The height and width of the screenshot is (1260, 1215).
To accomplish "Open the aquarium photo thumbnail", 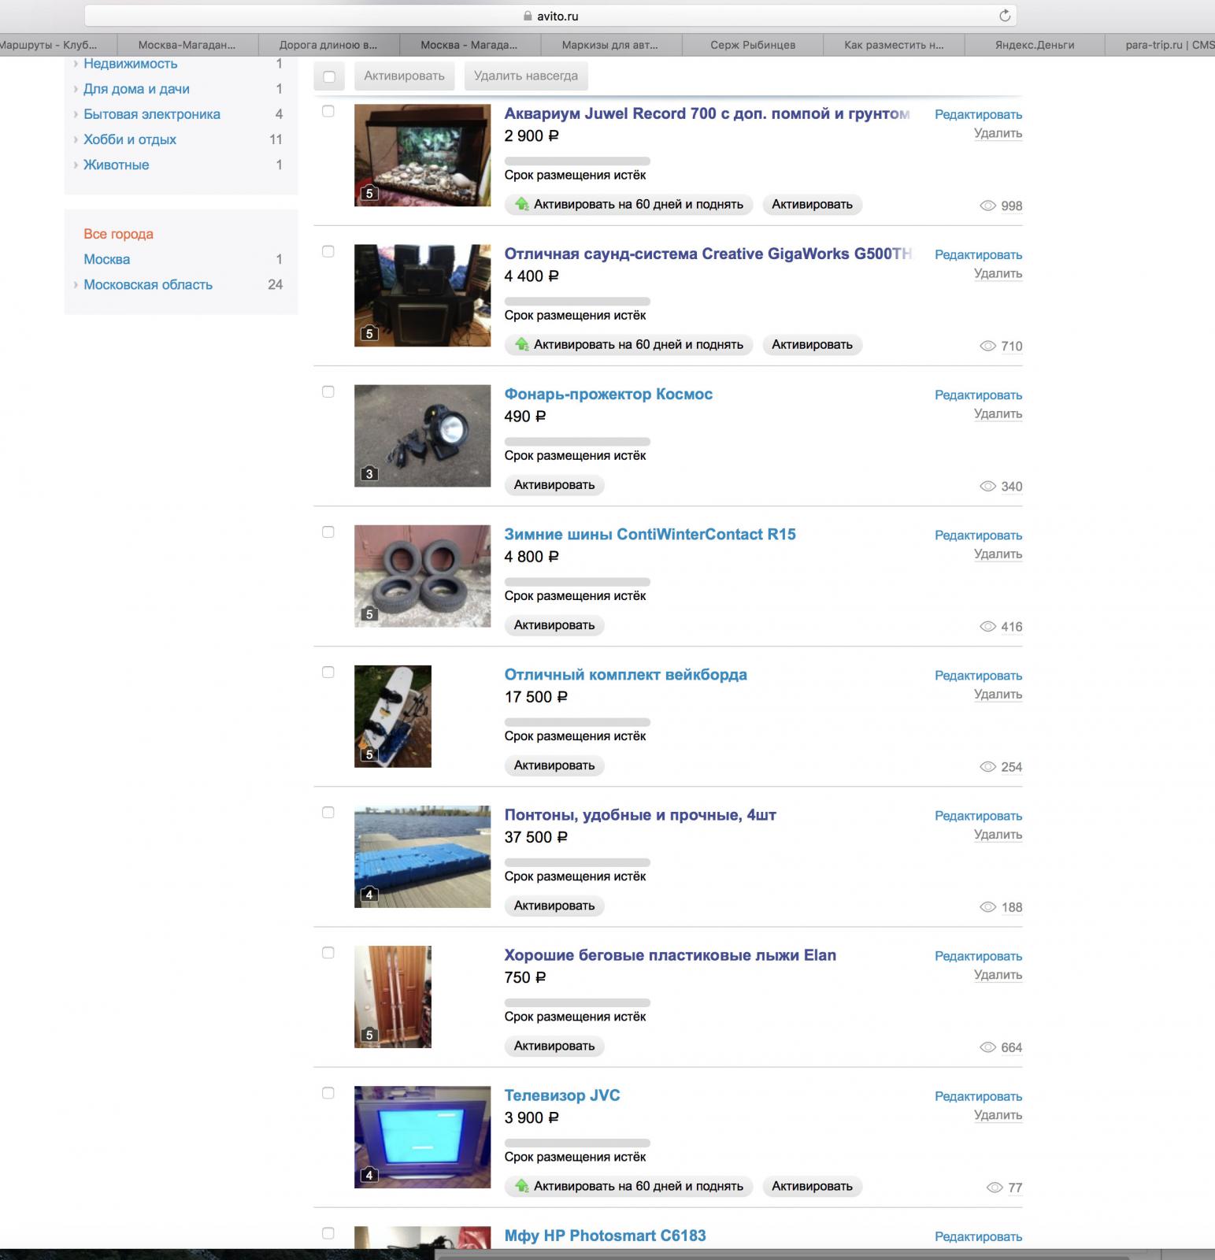I will pyautogui.click(x=422, y=155).
